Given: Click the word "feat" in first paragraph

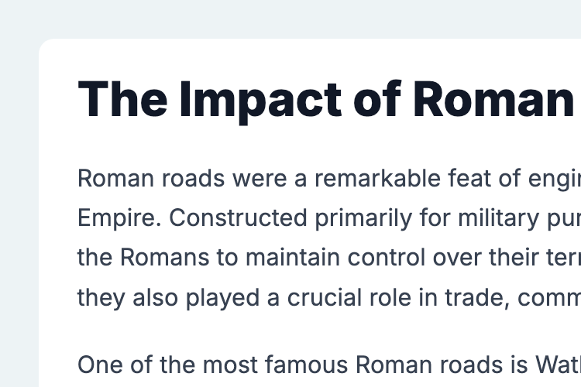Looking at the screenshot, I should pyautogui.click(x=469, y=179).
